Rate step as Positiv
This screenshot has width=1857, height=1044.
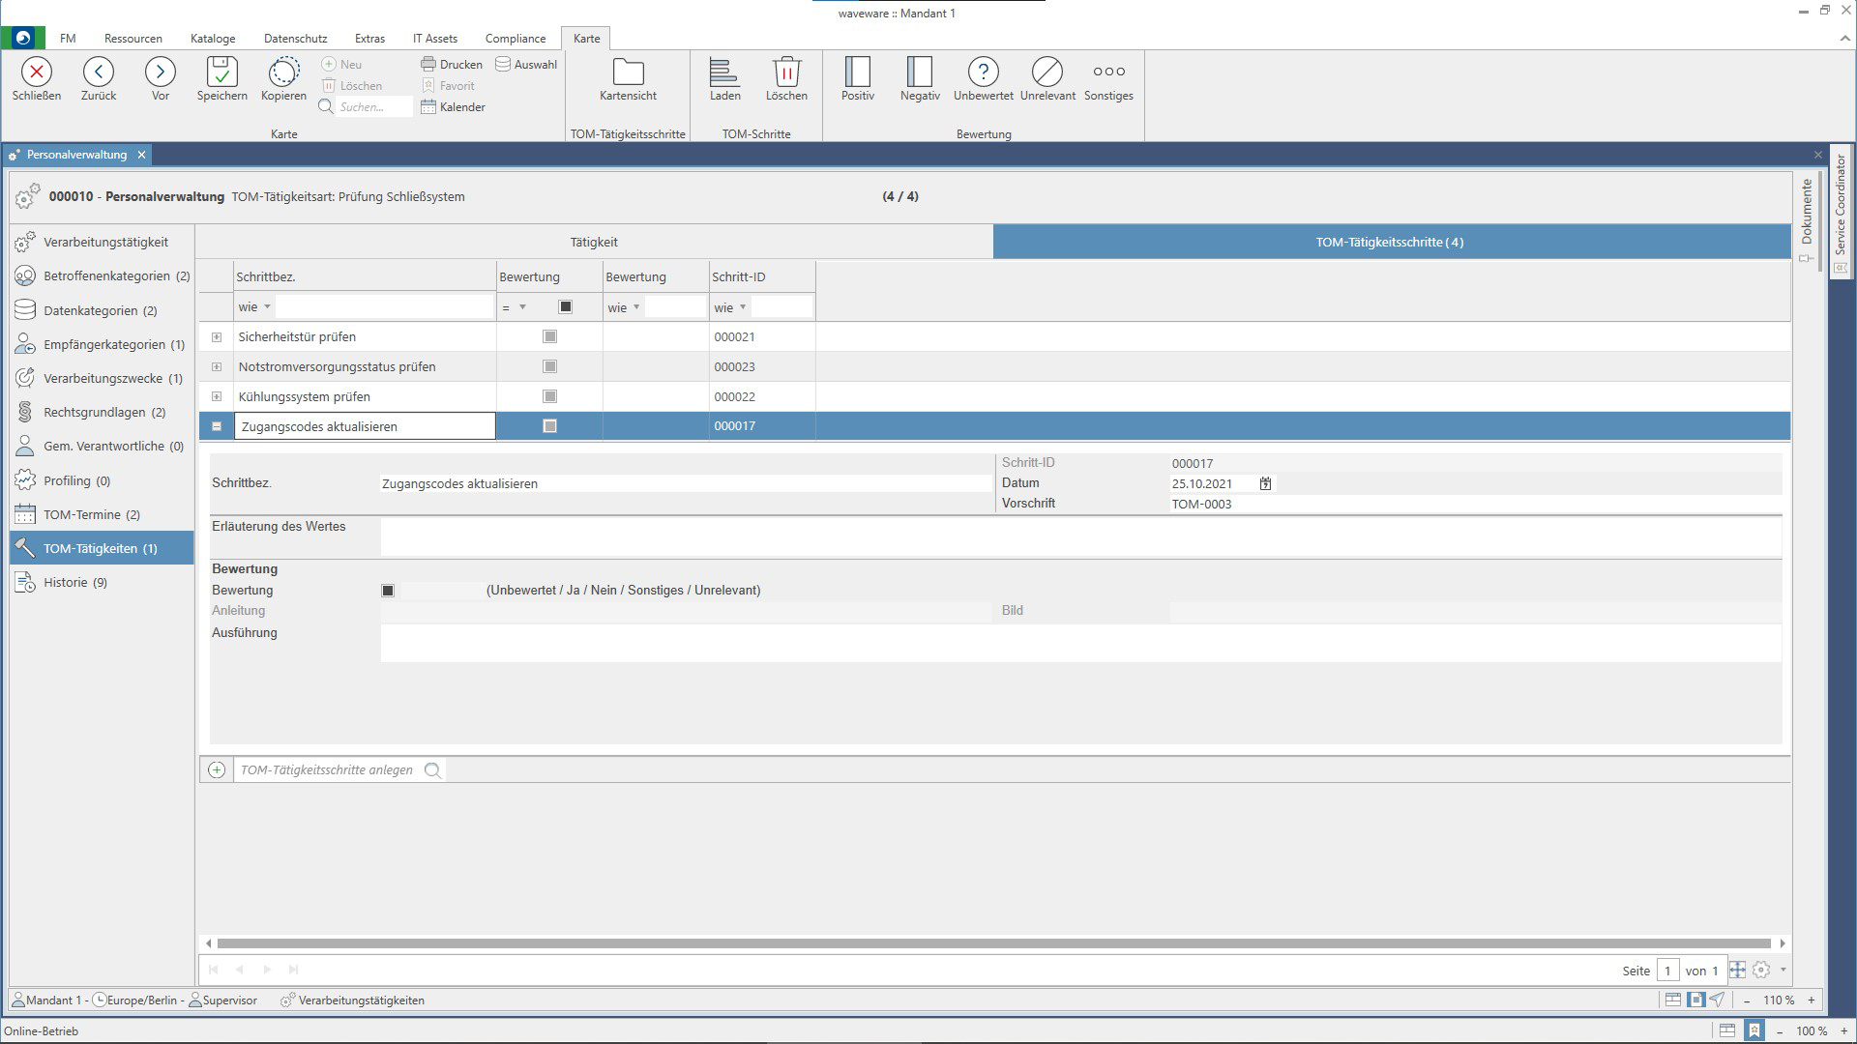click(857, 72)
